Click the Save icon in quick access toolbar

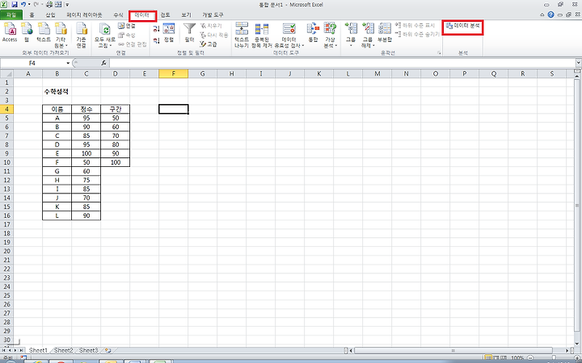15,5
